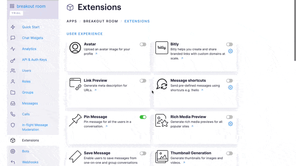This screenshot has height=166, width=296.
Task: Click BREAKOUT ROOM breadcrumb link
Action: pyautogui.click(x=101, y=21)
